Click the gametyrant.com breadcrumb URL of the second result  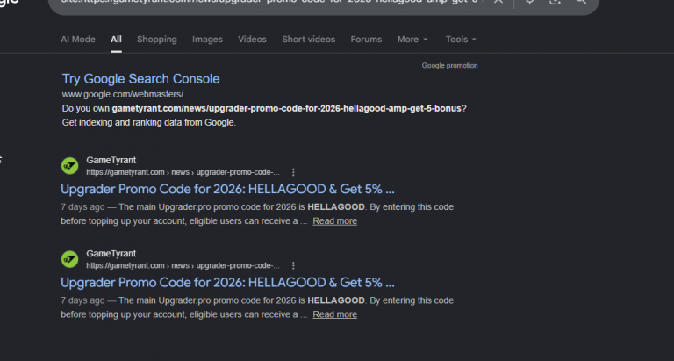point(183,265)
